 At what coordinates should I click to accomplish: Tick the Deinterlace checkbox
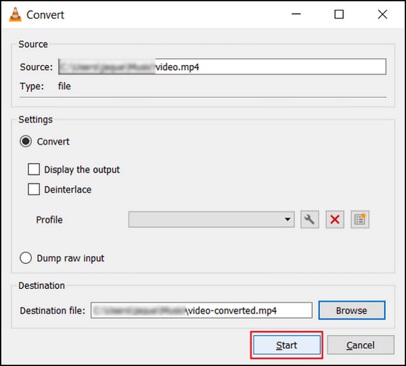click(33, 189)
